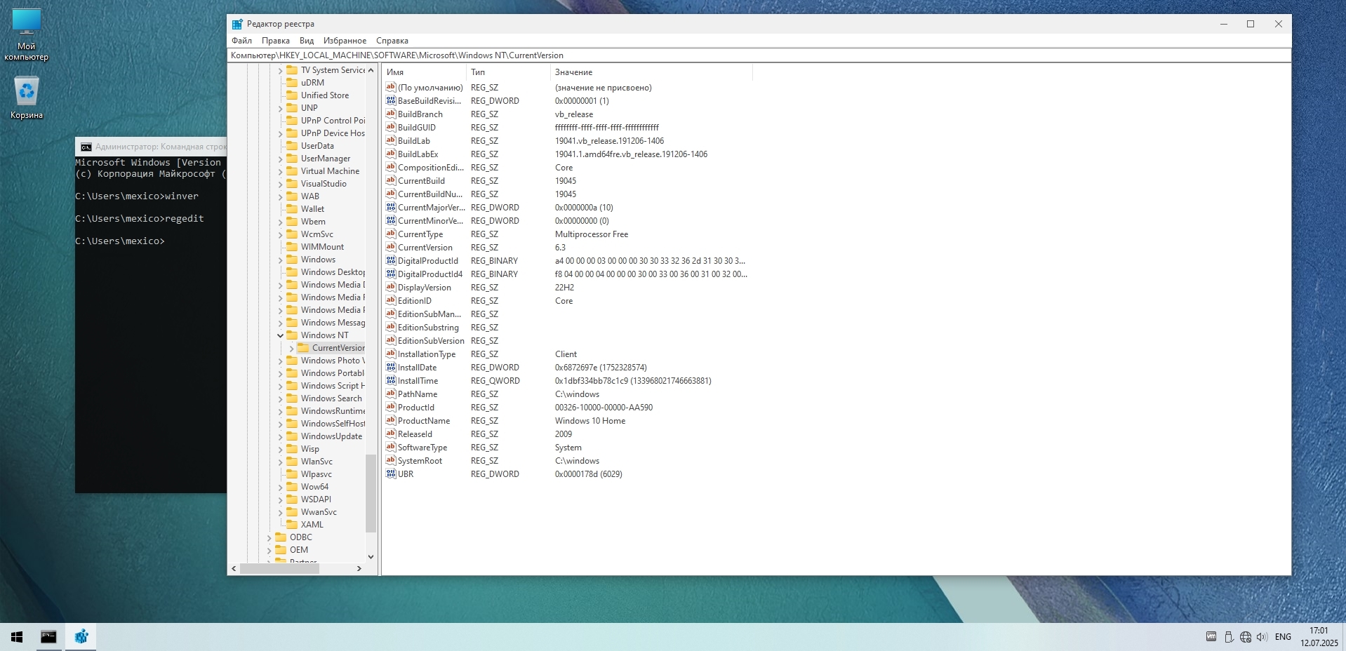Expand the Windows Search tree node
Screen dimensions: 1346x651
click(280, 398)
